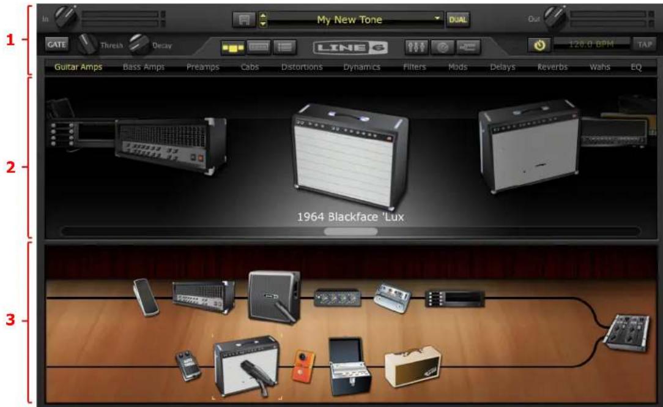Select the mixer unit at chain end
Viewport: 663px width, 407px height.
pos(626,332)
